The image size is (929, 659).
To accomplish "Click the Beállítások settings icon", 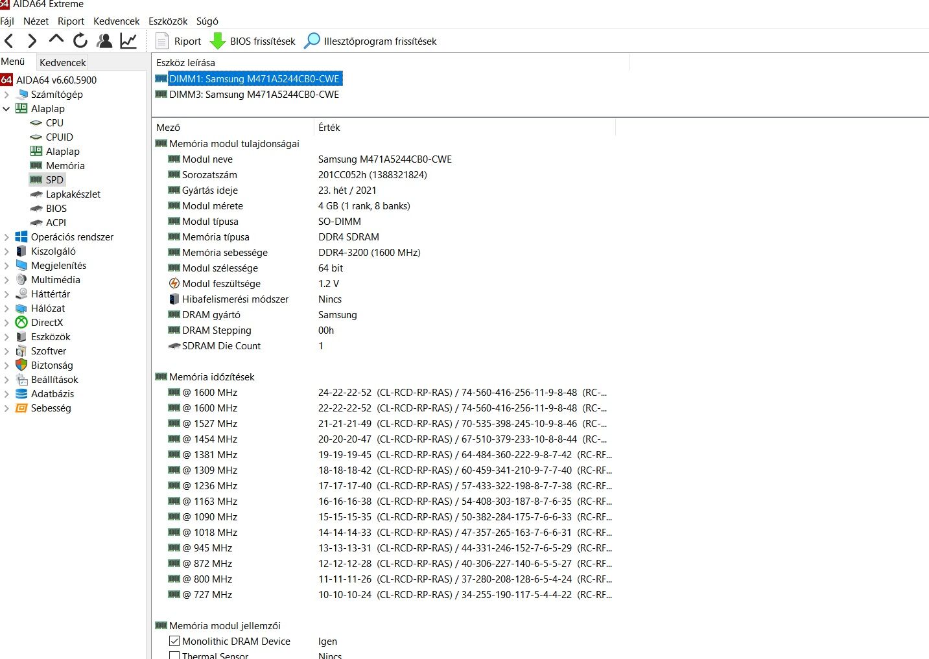I will pos(21,379).
